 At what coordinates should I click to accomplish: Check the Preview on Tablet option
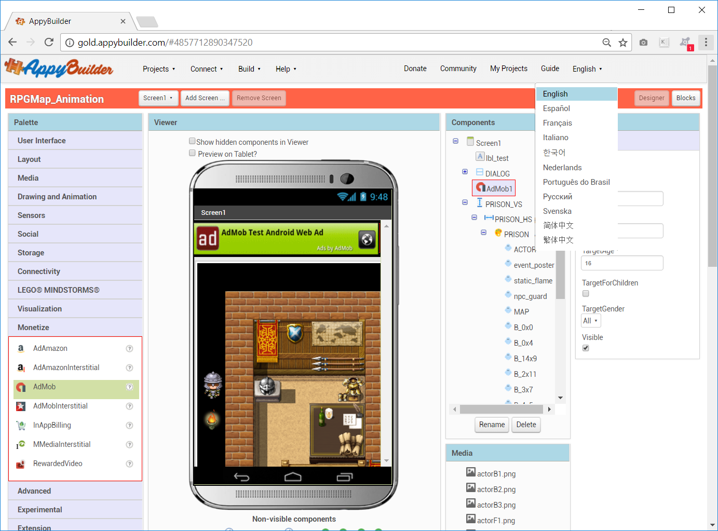pos(192,153)
